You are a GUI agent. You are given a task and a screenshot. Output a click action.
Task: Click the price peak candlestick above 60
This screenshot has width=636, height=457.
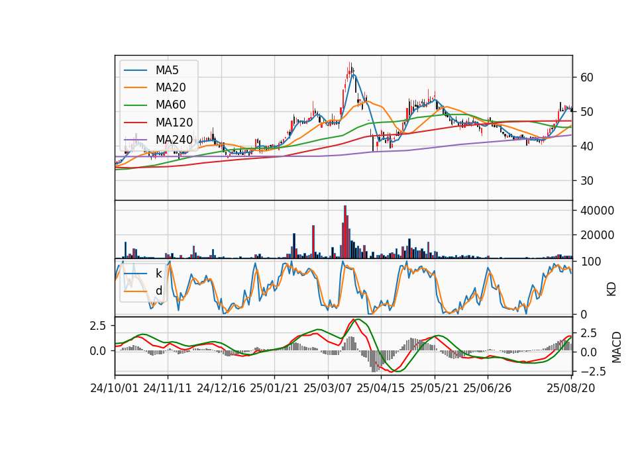[350, 70]
